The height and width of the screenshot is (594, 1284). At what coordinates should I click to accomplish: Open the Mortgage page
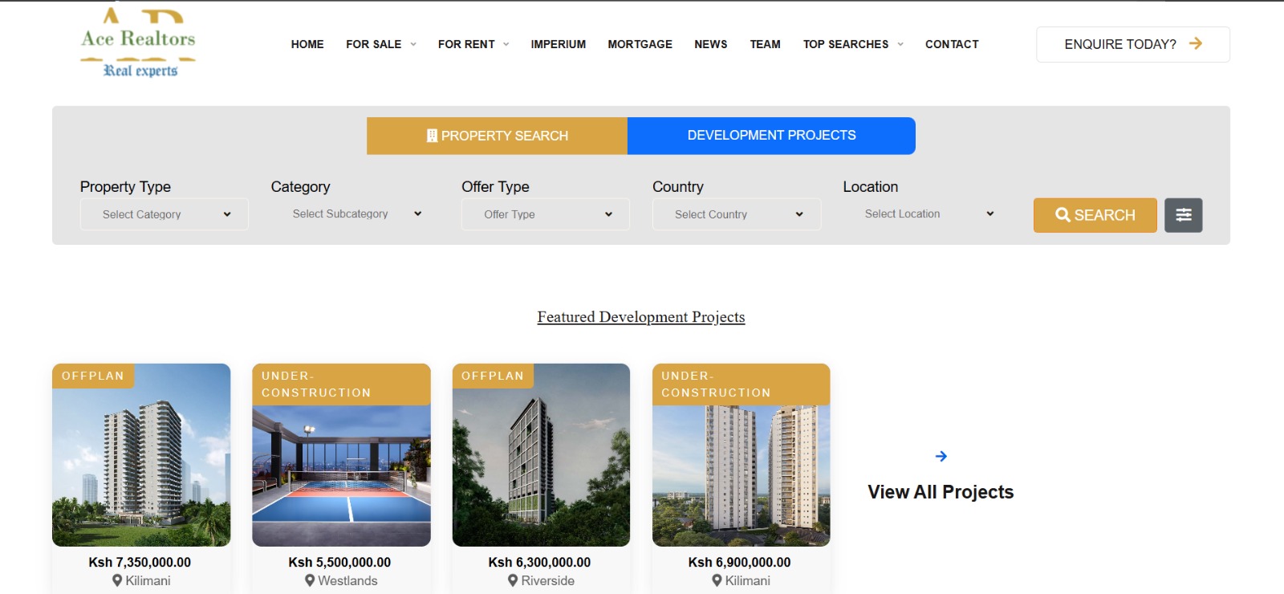640,44
